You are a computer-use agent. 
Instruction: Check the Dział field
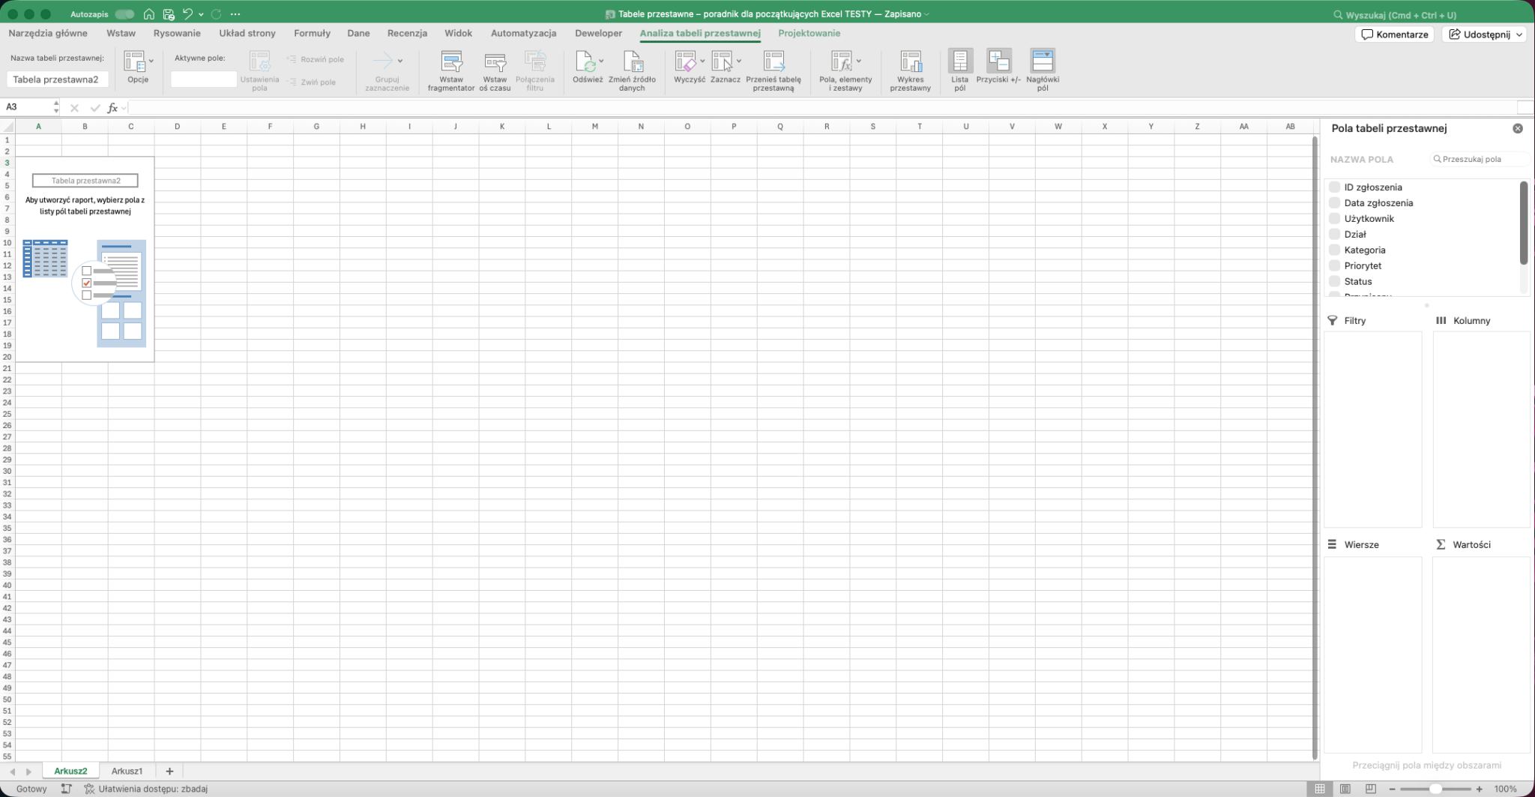(x=1334, y=234)
